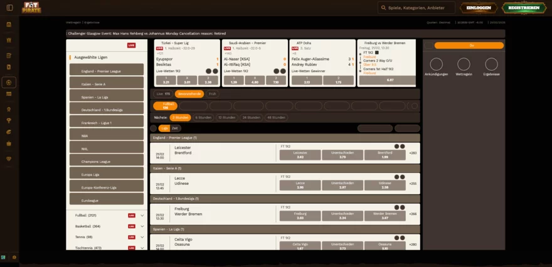
Task: Toggle the LIVE filter in left panel
Action: tap(131, 45)
